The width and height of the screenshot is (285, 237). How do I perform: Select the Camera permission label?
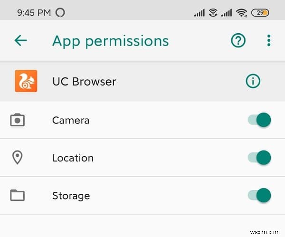point(71,120)
